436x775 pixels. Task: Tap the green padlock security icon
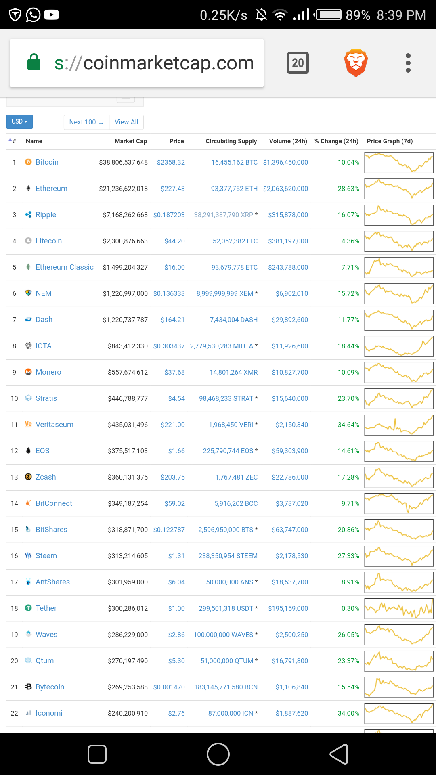34,63
